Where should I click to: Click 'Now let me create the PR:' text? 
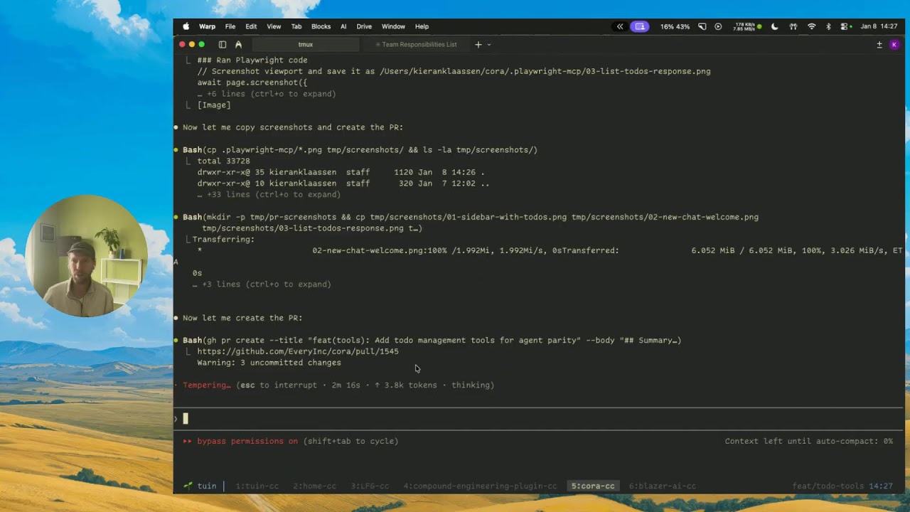[242, 318]
